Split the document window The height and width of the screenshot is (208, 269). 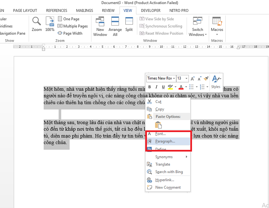(129, 24)
